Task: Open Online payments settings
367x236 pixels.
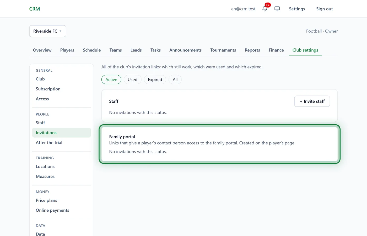Action: point(62,210)
